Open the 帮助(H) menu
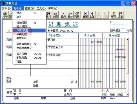Image resolution: width=137 pixels, height=104 pixels. click(x=53, y=9)
